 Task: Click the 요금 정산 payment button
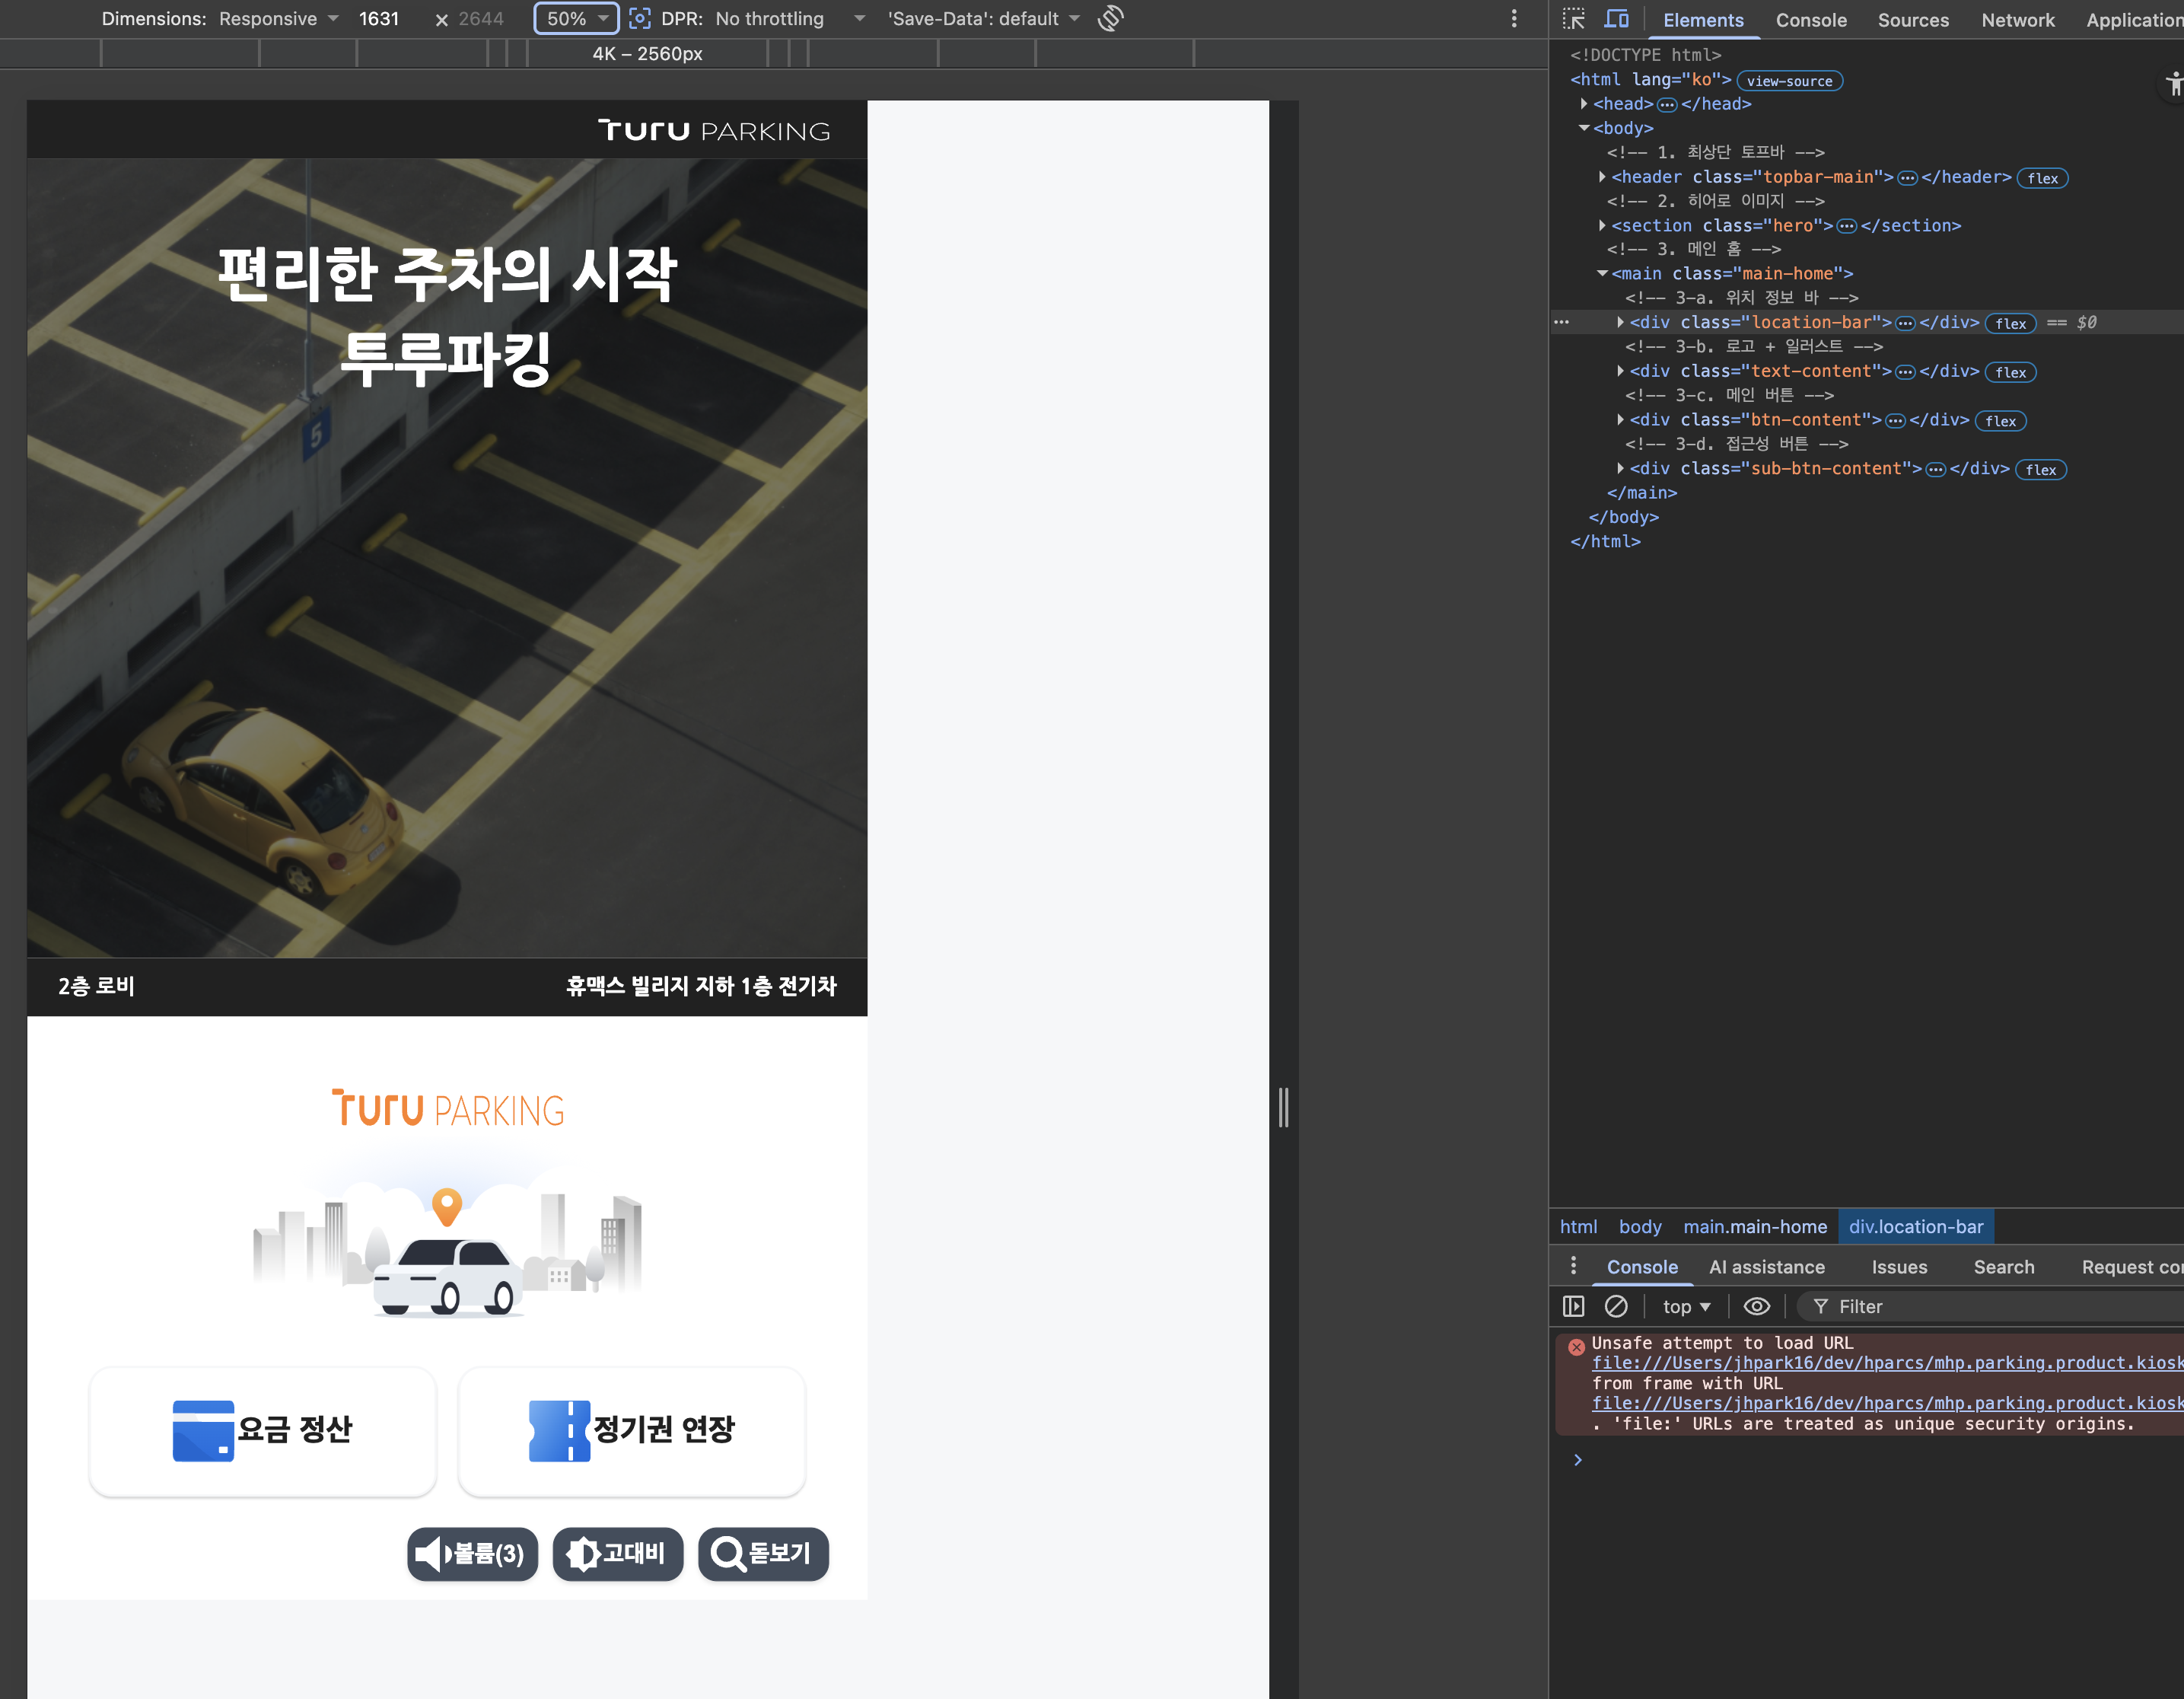coord(263,1430)
